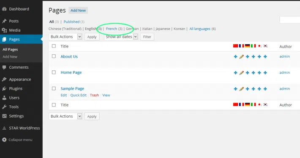Add Chinese translation for Home Page
300x158 pixels.
coord(235,73)
